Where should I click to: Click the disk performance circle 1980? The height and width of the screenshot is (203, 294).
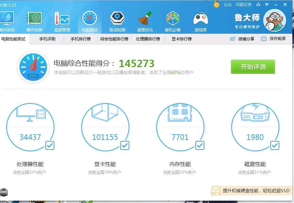tap(255, 127)
